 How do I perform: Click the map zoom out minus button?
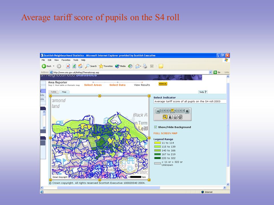[x=158, y=111]
